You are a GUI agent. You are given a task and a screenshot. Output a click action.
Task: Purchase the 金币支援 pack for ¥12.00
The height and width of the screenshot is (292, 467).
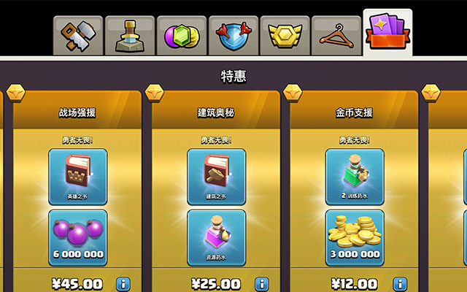tap(354, 284)
